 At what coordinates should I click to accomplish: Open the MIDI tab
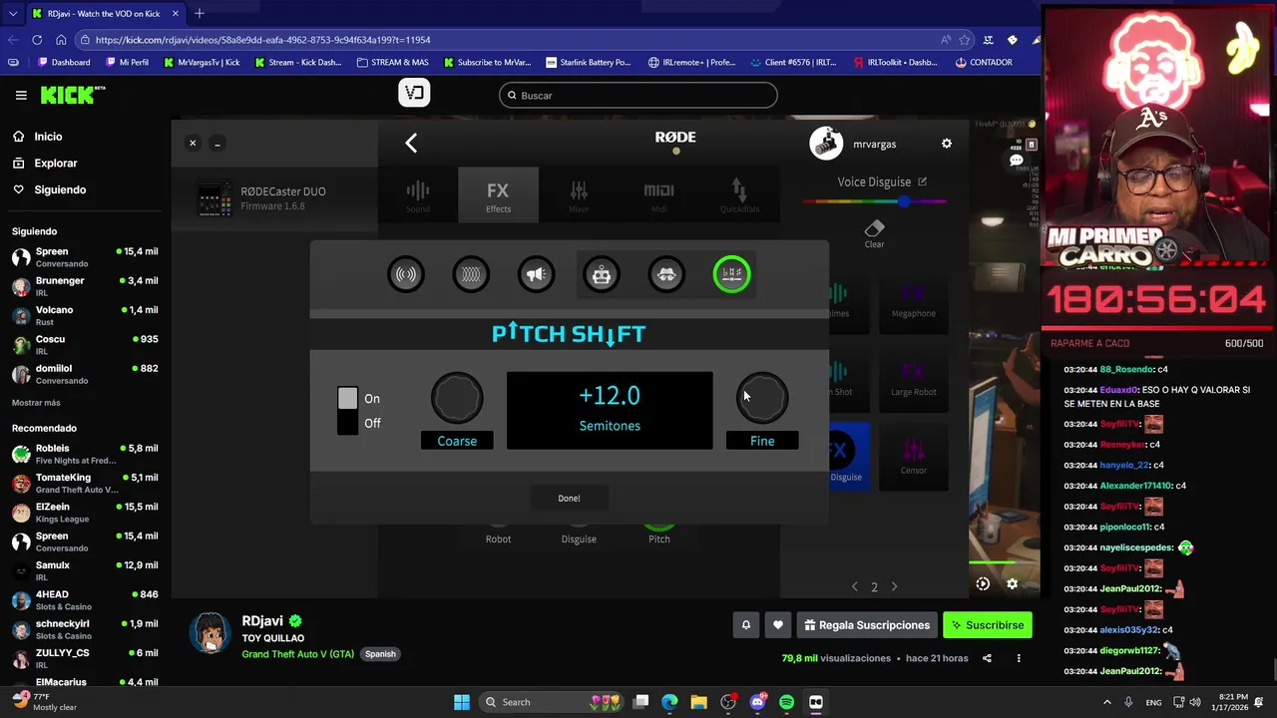(x=658, y=195)
